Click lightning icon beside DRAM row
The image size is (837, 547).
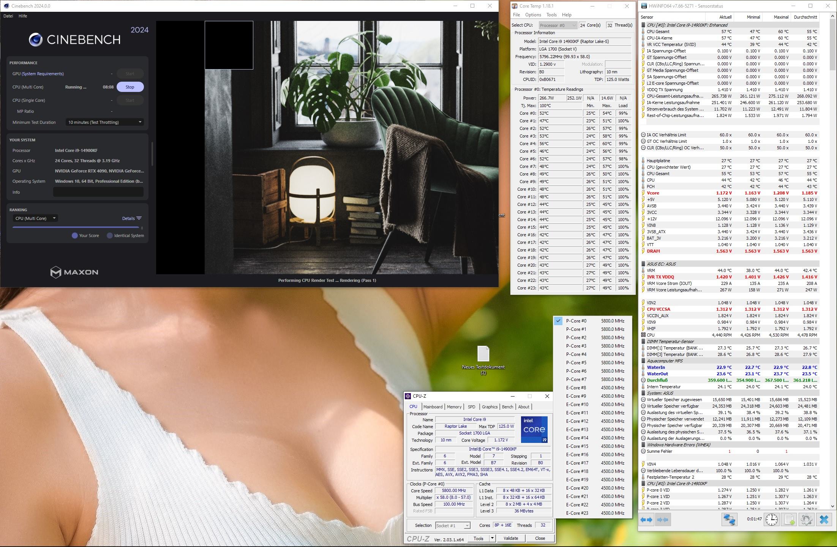click(x=643, y=251)
